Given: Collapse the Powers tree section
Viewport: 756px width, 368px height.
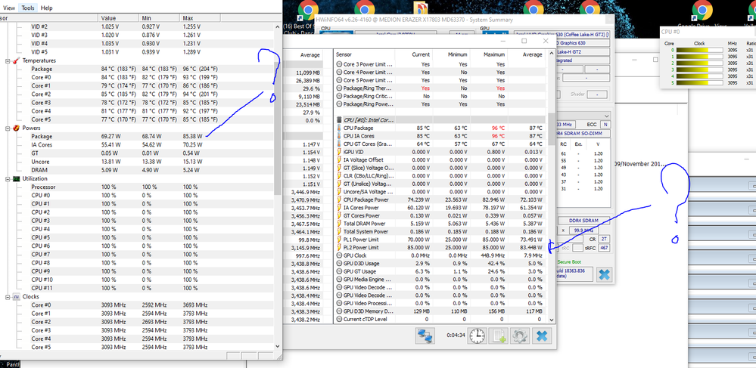Looking at the screenshot, I should [7, 128].
